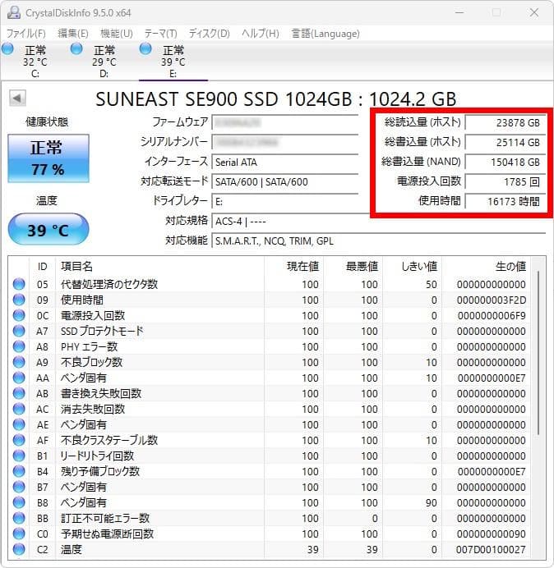Image resolution: width=554 pixels, height=568 pixels.
Task: Select the 残り予備ブロック数 attribute name
Action: coord(100,471)
